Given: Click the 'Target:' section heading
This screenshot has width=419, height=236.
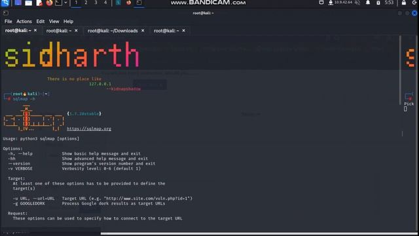Looking at the screenshot, I should [16, 178].
